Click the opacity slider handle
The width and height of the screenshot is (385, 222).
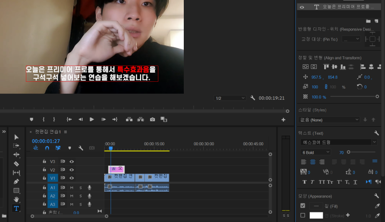(x=377, y=97)
